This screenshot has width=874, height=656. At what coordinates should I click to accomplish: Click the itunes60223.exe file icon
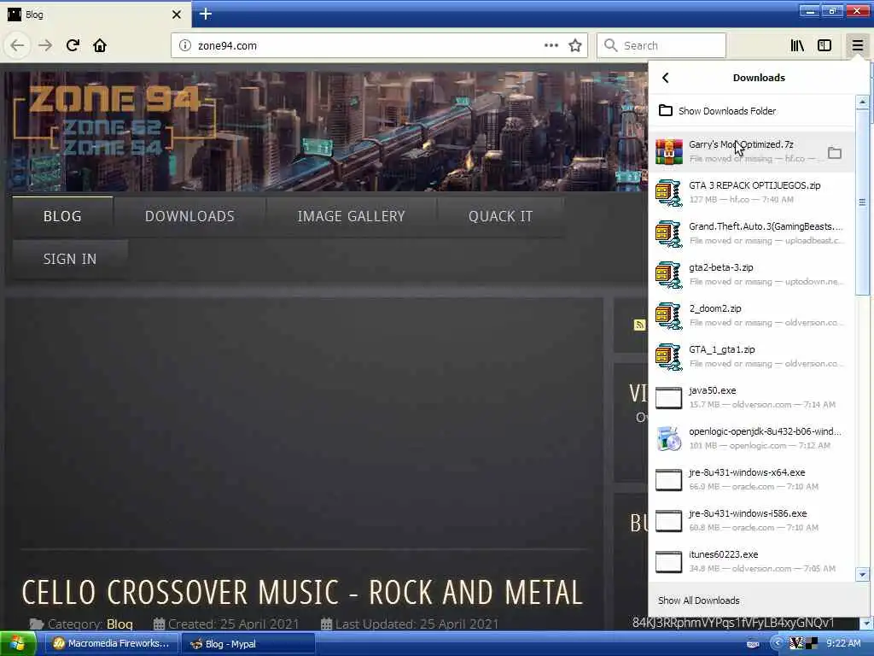(x=669, y=562)
